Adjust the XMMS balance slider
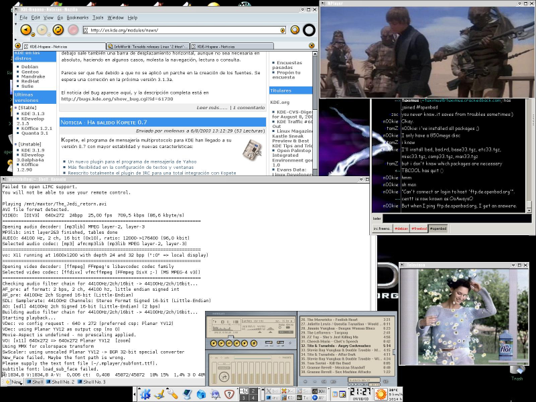 [271, 330]
